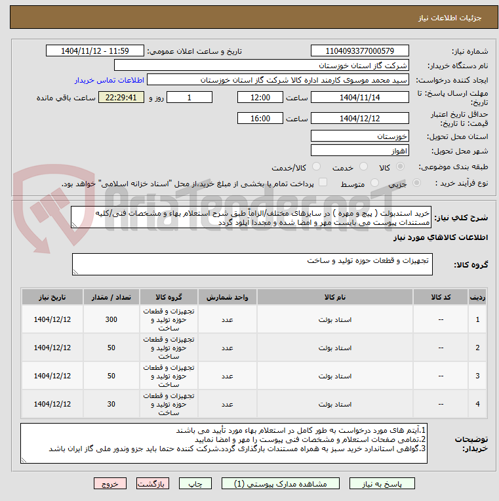Select the 'جزیی' purchase type radio
Screen dimensions: 499x501
point(416,183)
